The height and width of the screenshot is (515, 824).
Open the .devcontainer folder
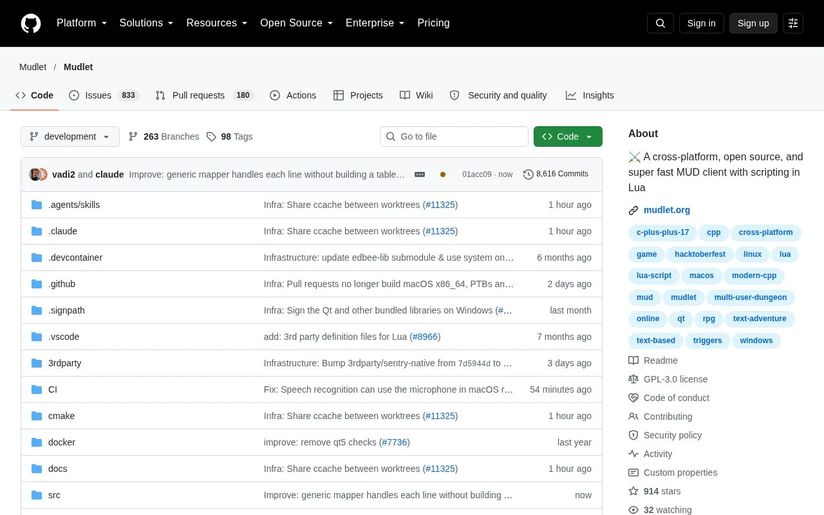click(x=75, y=257)
